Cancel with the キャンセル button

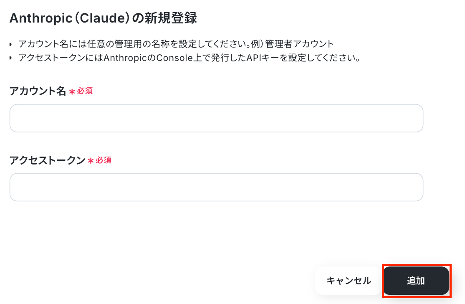coord(349,281)
